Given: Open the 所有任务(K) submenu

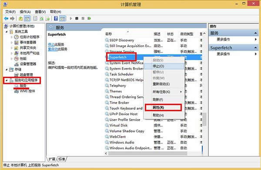Looking at the screenshot, I should [164, 92].
